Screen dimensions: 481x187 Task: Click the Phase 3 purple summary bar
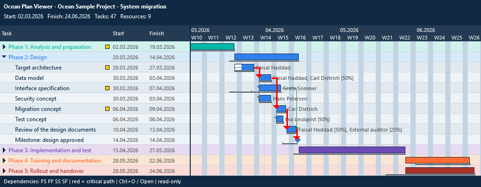[352, 150]
